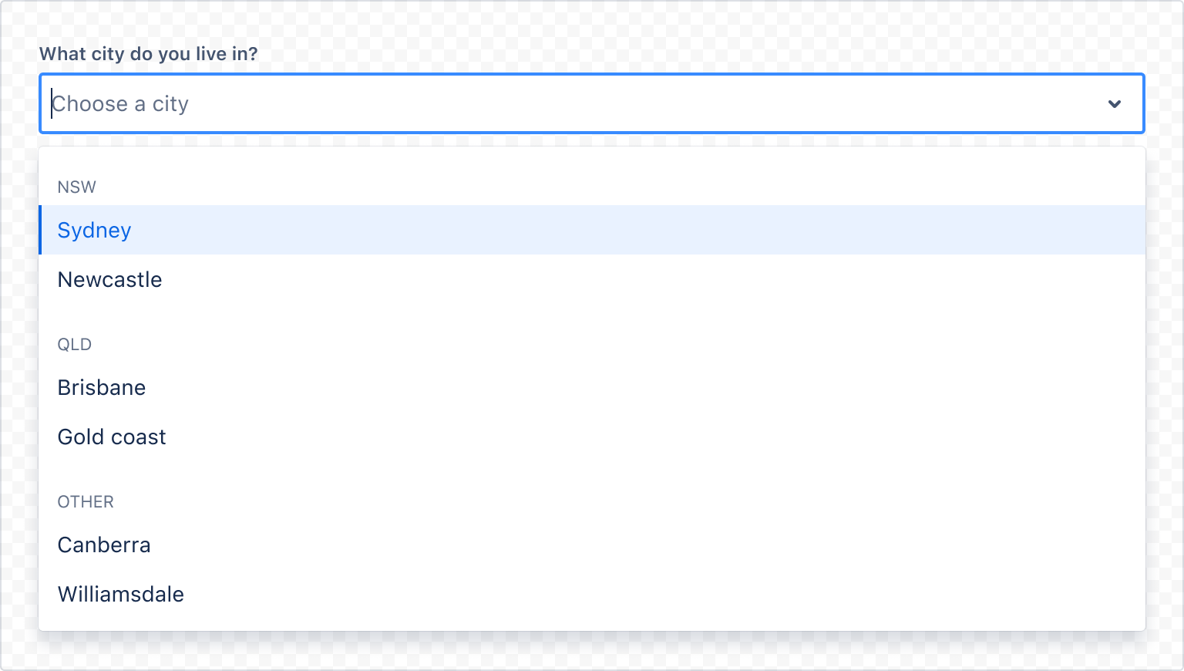This screenshot has height=671, width=1184.
Task: Collapse the city dropdown via the chevron
Action: [1114, 103]
